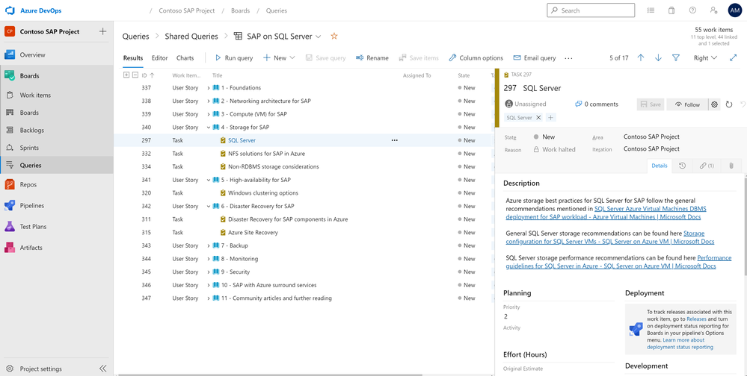
Task: Expand the 7 - Backup user story
Action: pyautogui.click(x=209, y=245)
